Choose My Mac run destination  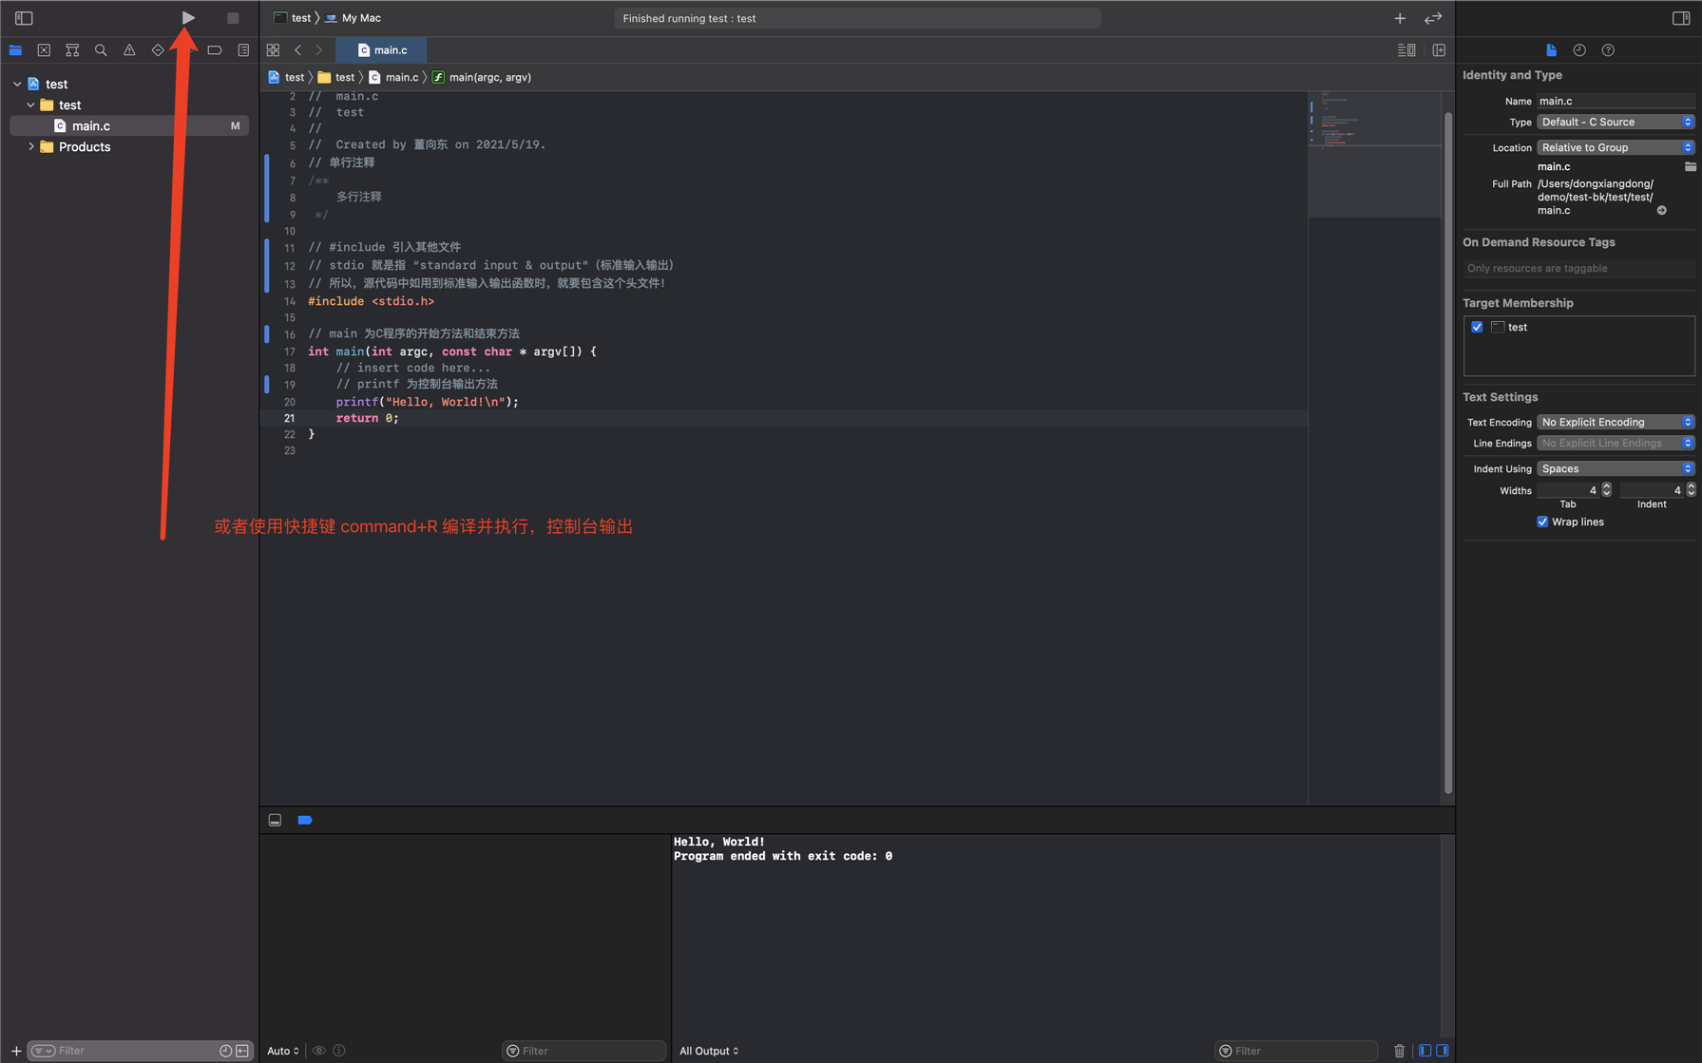[353, 18]
